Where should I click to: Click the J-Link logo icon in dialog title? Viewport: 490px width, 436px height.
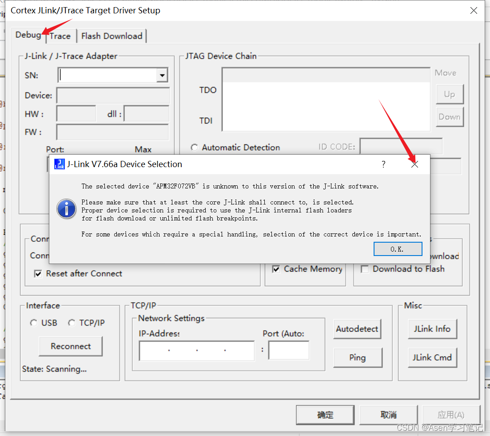pyautogui.click(x=60, y=164)
